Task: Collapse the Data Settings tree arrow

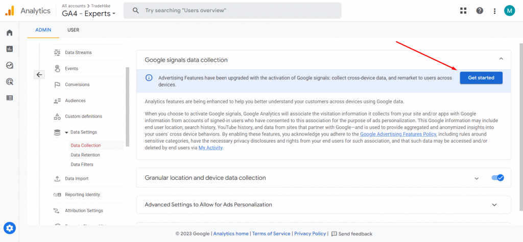Action: coord(66,132)
